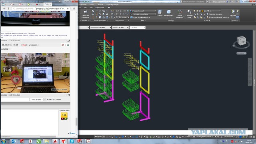Open the Реалистичный visual style dropdown
This screenshot has width=256, height=144.
143,11
